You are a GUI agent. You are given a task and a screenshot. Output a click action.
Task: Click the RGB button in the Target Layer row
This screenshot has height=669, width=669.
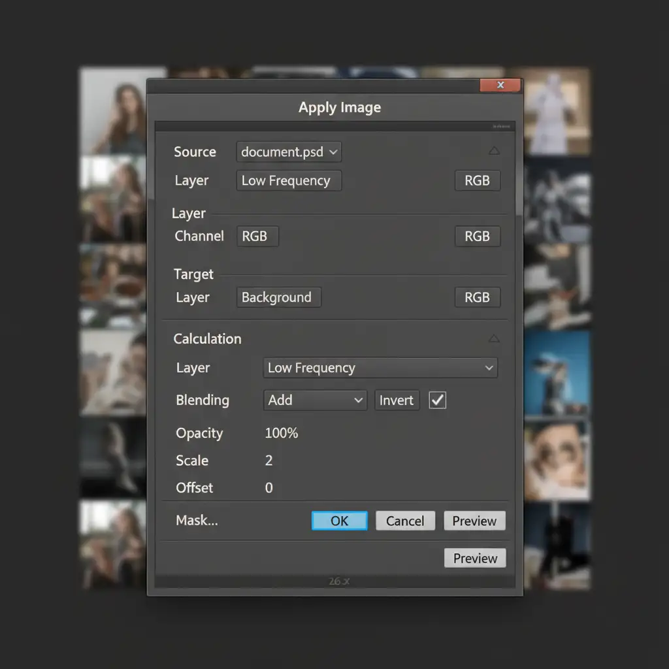point(477,297)
